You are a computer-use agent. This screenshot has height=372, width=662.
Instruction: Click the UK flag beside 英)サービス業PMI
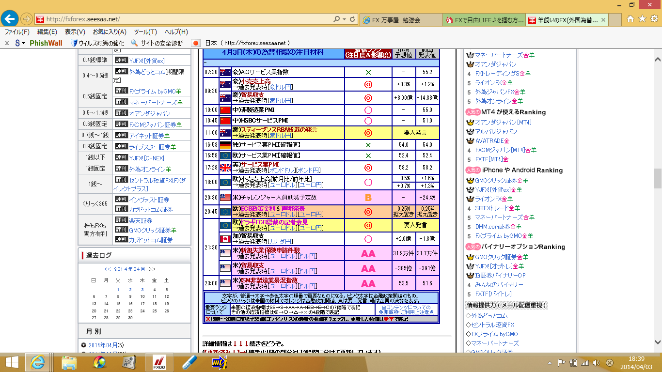coord(225,168)
